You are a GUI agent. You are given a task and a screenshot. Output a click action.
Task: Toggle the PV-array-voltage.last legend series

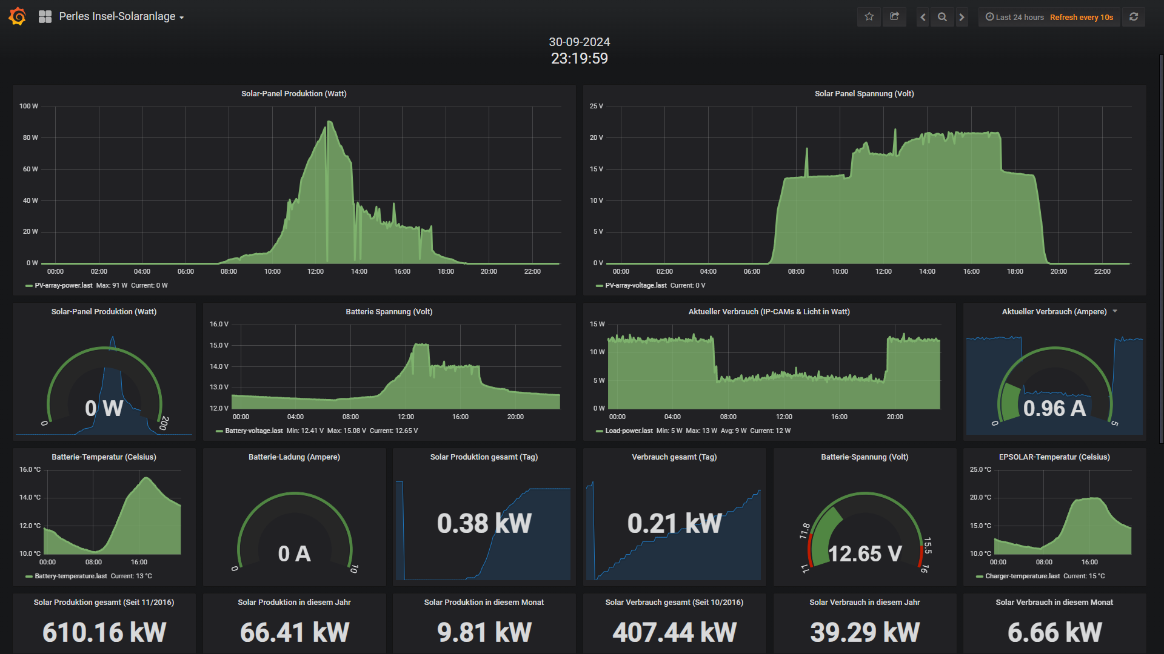point(635,285)
